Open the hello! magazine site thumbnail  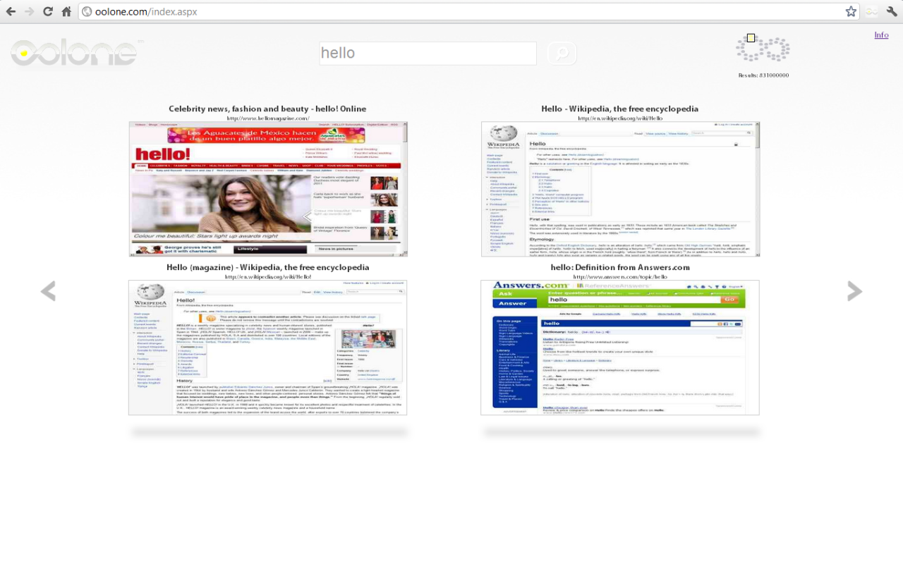tap(268, 189)
